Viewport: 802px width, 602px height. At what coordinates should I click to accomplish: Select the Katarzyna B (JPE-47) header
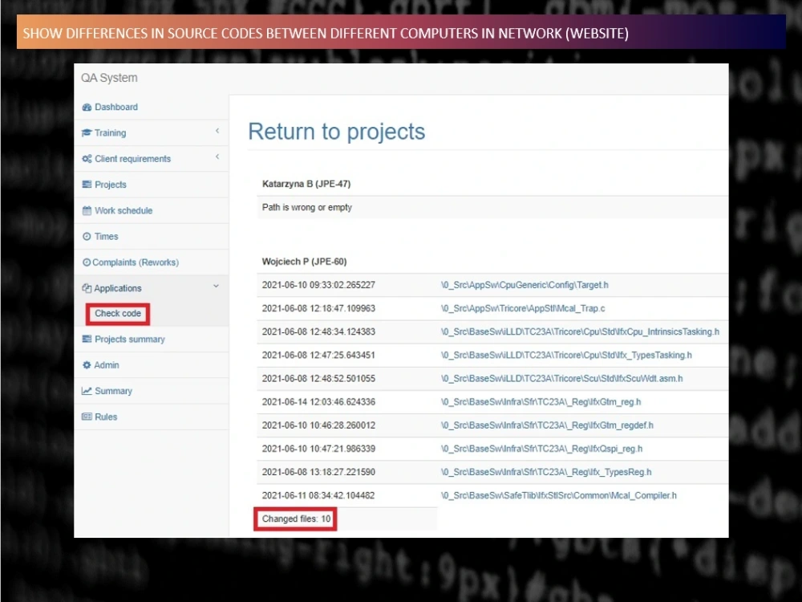[x=306, y=184]
